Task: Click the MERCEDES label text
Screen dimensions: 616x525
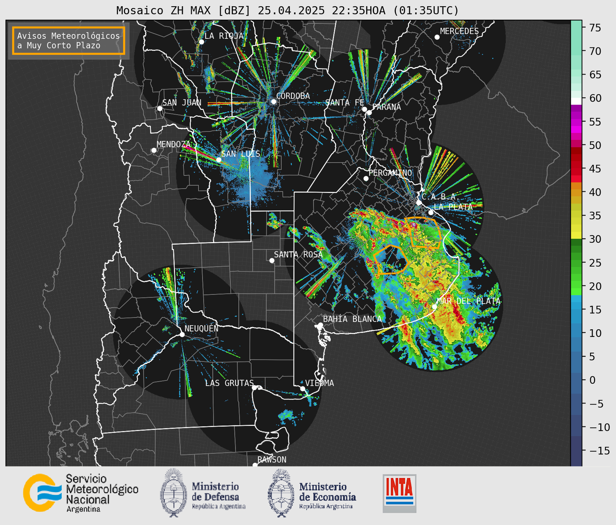Action: 459,31
